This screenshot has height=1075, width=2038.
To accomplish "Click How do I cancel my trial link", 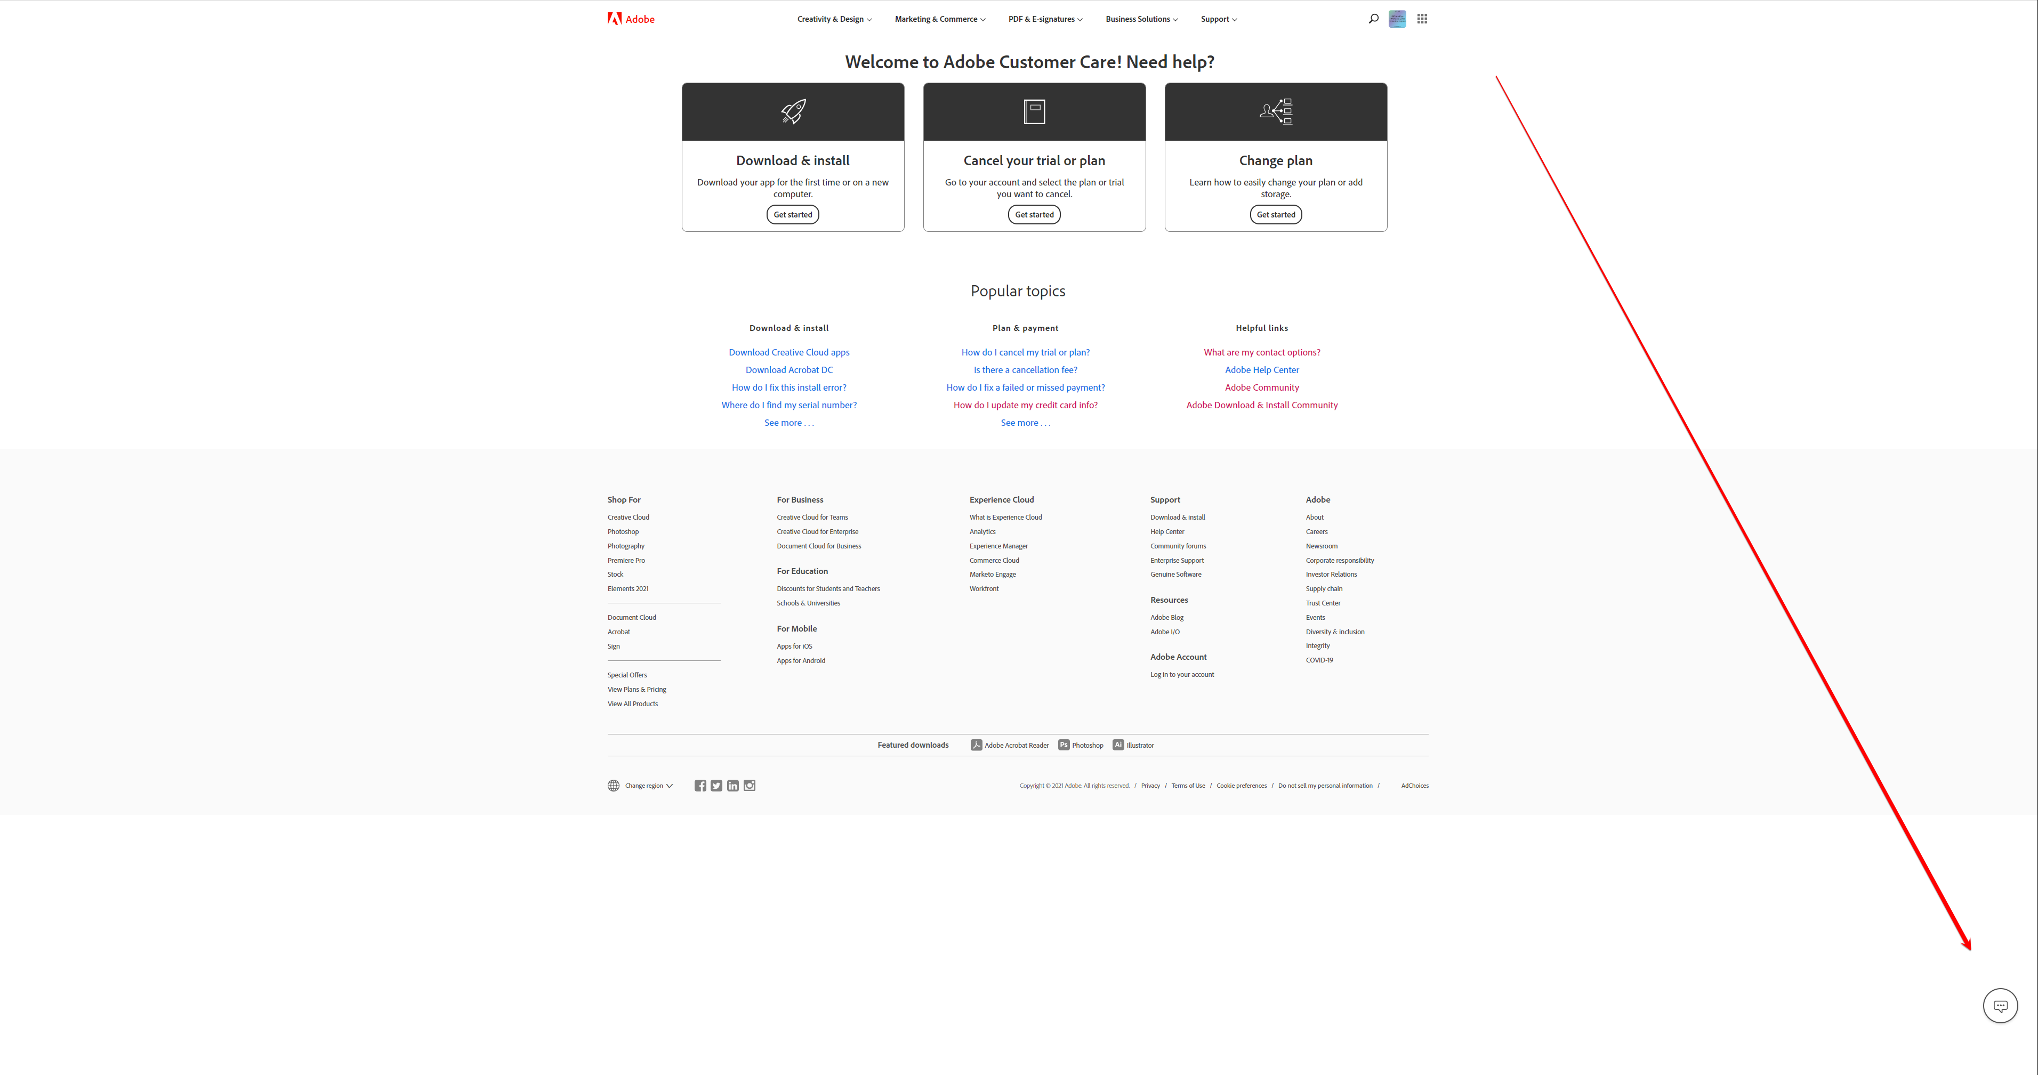I will (x=1026, y=352).
